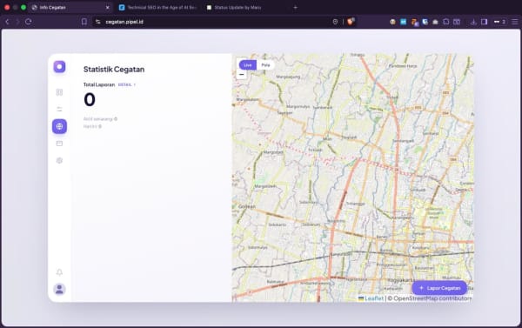This screenshot has width=522, height=328.
Task: Open the settings gear icon in sidebar
Action: [59, 160]
